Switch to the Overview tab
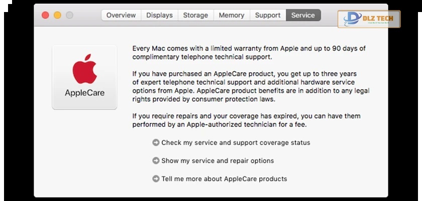The width and height of the screenshot is (422, 201). [x=121, y=15]
